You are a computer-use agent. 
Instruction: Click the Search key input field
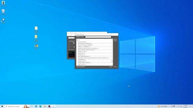(98, 37)
